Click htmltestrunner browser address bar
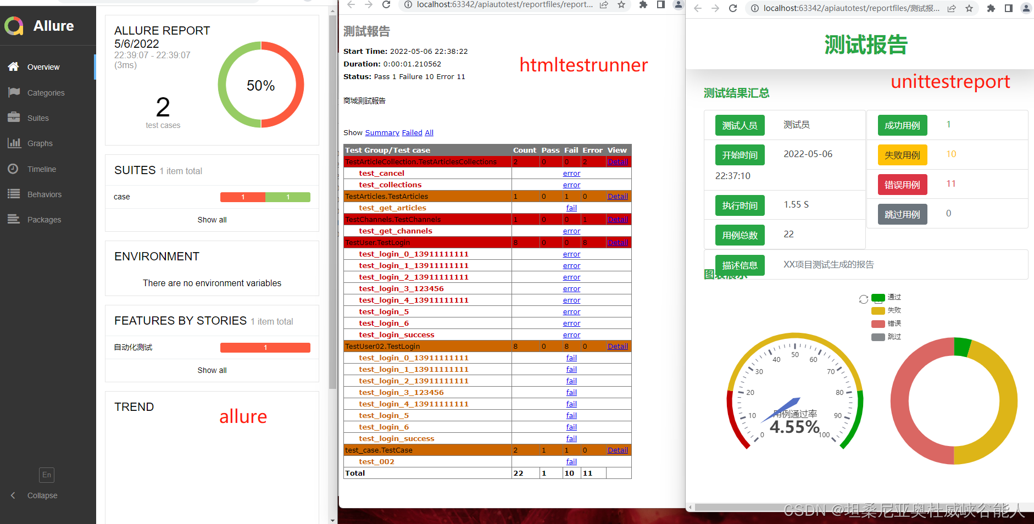Image resolution: width=1034 pixels, height=524 pixels. point(505,4)
